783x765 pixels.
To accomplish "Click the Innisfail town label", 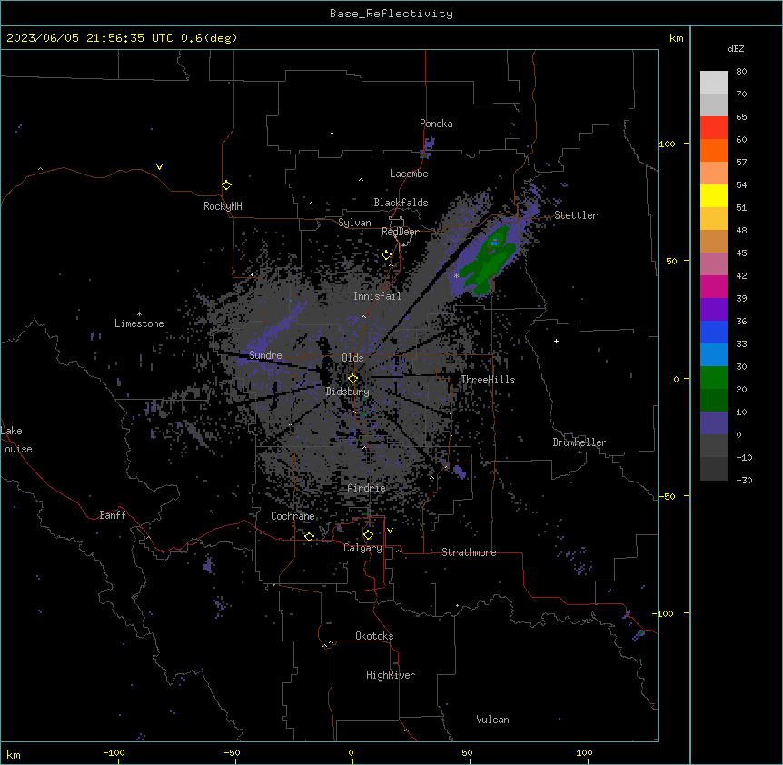I will point(377,296).
